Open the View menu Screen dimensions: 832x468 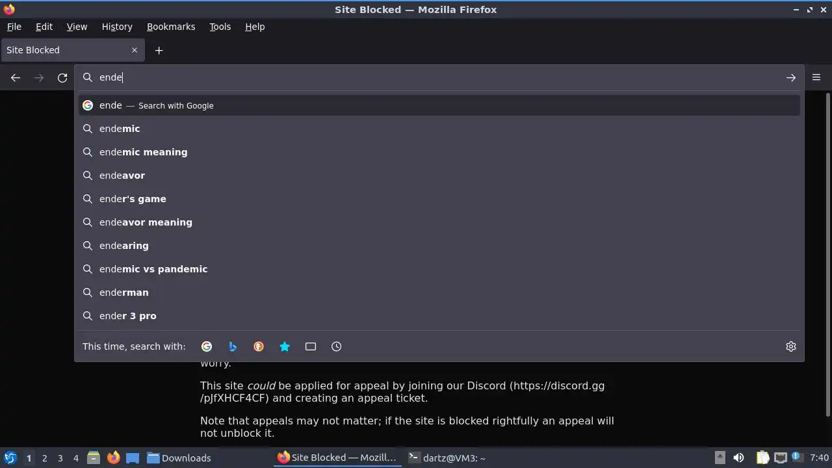pyautogui.click(x=77, y=27)
